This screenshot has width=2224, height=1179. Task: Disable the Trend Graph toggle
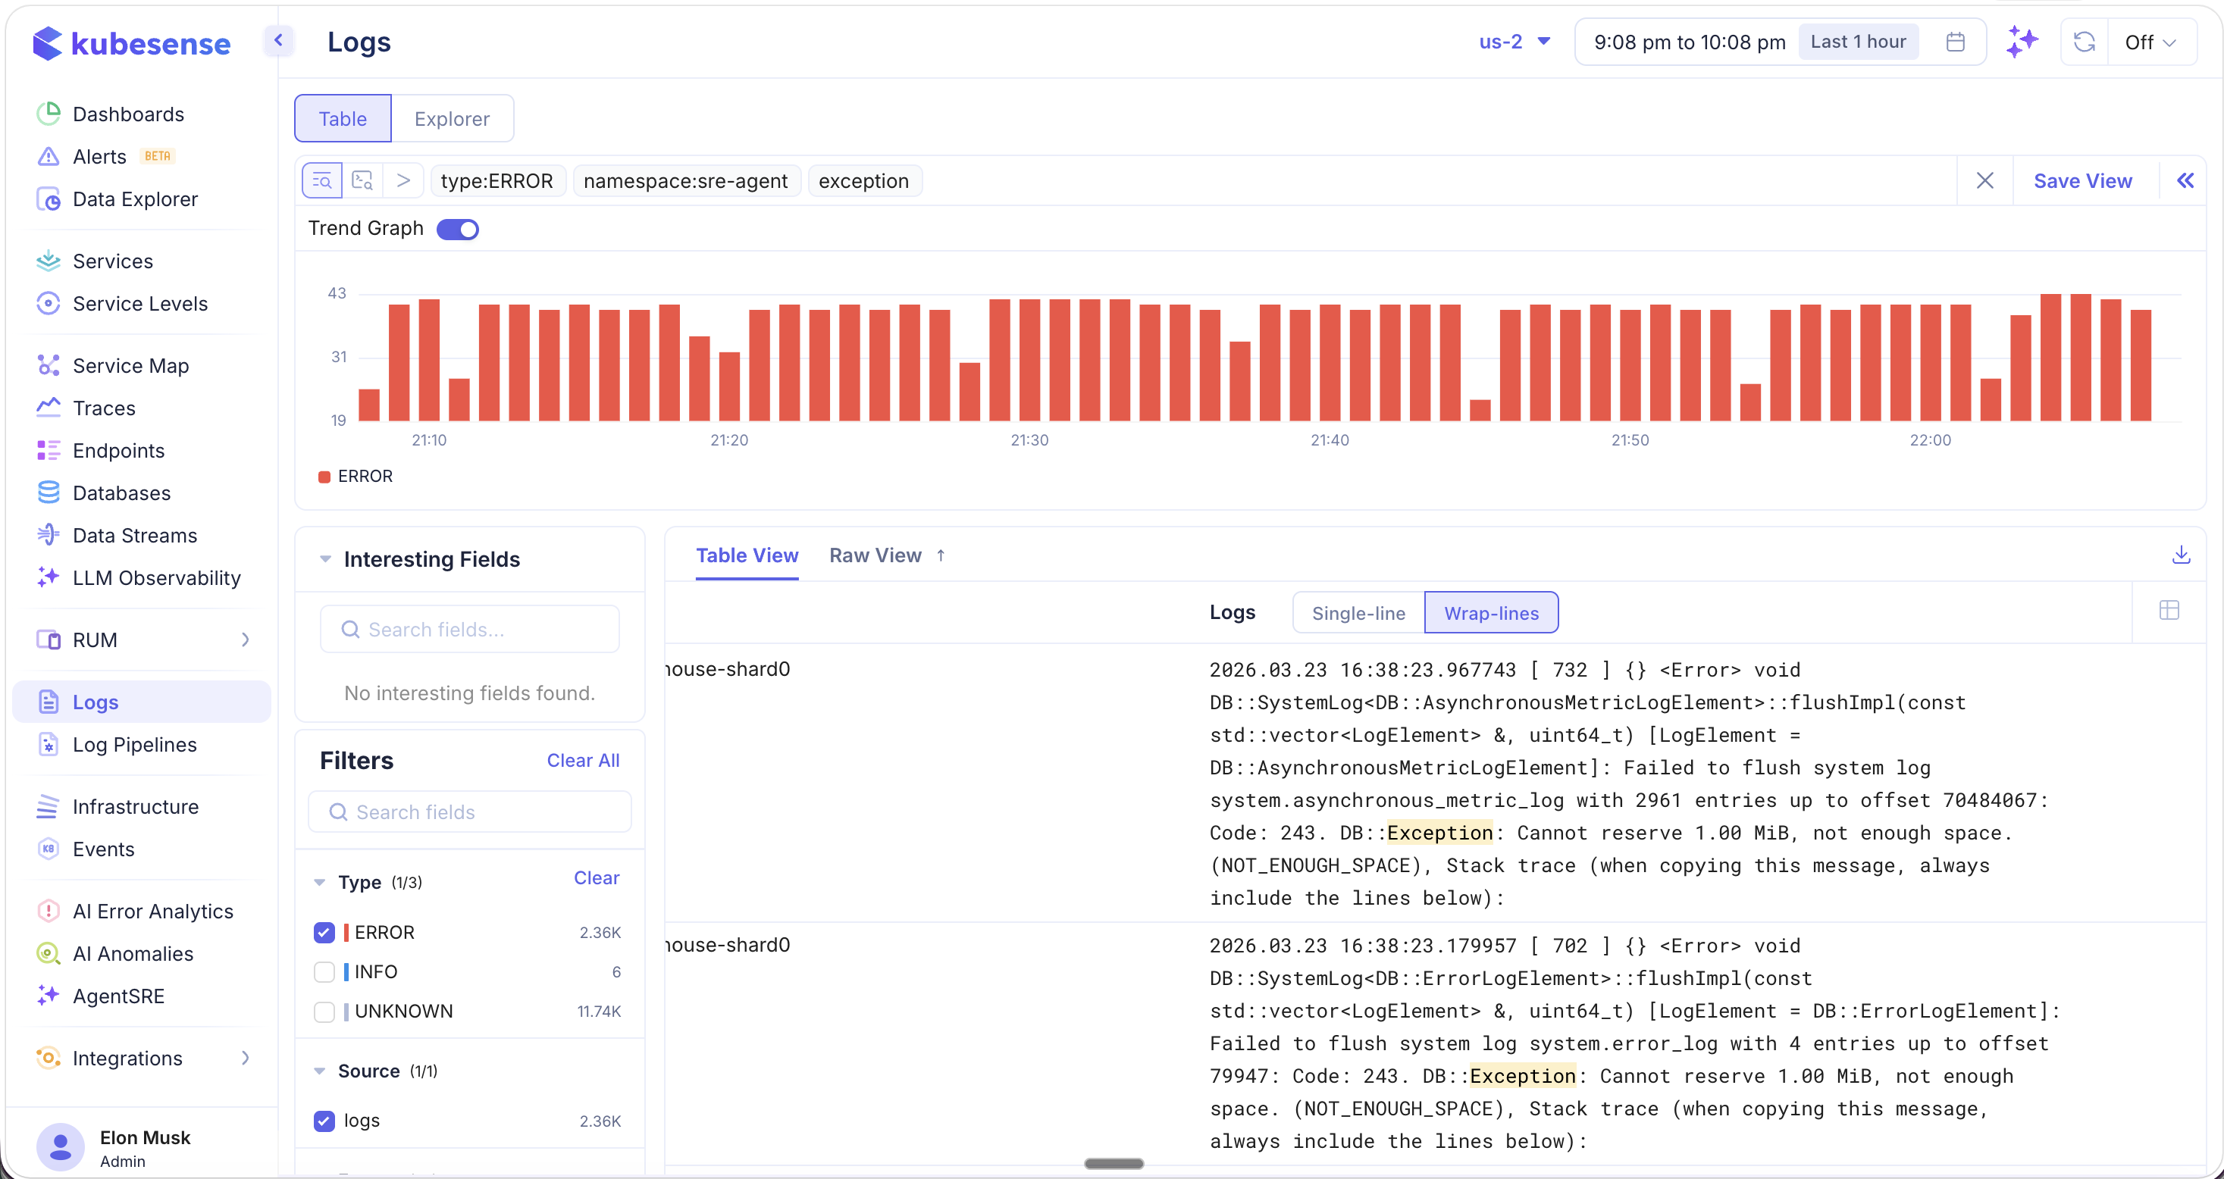pyautogui.click(x=458, y=229)
